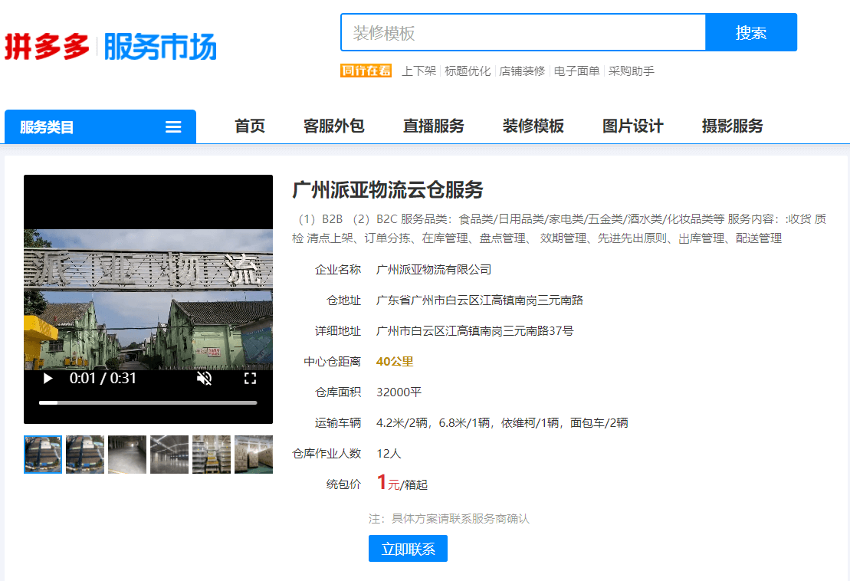Click 立即联系 to contact provider

[x=408, y=549]
